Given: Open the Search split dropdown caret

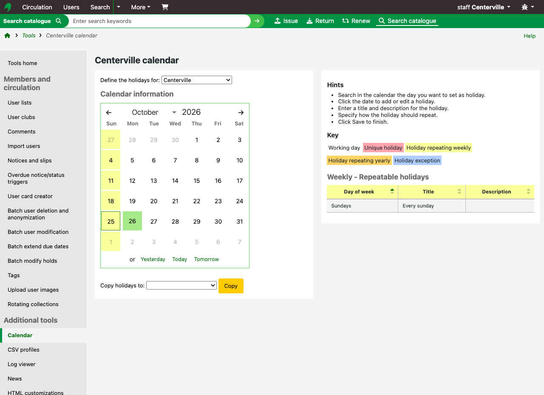Looking at the screenshot, I should [x=119, y=7].
